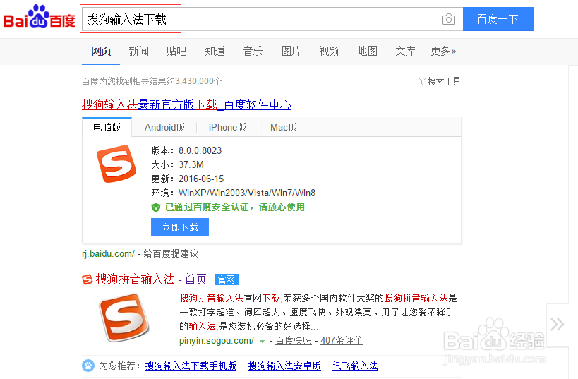Click 给百度提建议 link
The width and height of the screenshot is (578, 379).
click(171, 253)
